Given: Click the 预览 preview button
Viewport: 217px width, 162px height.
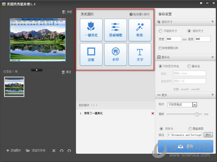Looking at the screenshot, I should [67, 12].
